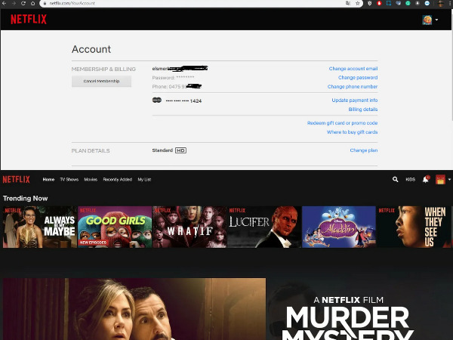Click the browser back arrow
This screenshot has width=453, height=340.
pyautogui.click(x=4, y=3)
